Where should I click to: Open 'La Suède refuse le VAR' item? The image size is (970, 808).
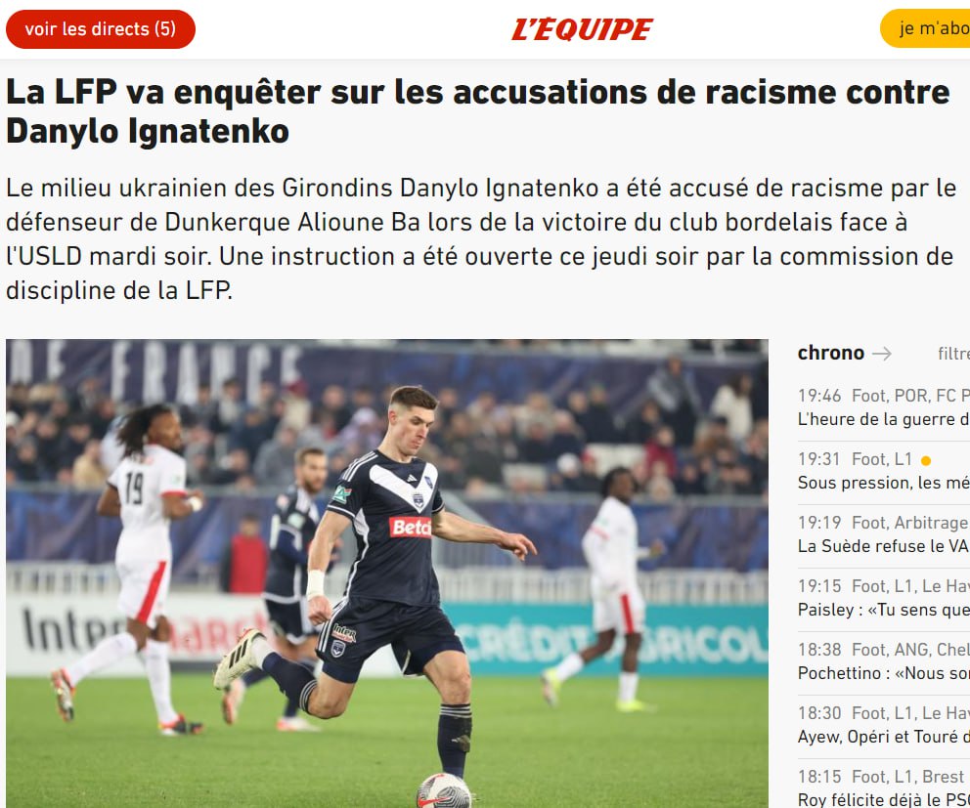[x=883, y=546]
